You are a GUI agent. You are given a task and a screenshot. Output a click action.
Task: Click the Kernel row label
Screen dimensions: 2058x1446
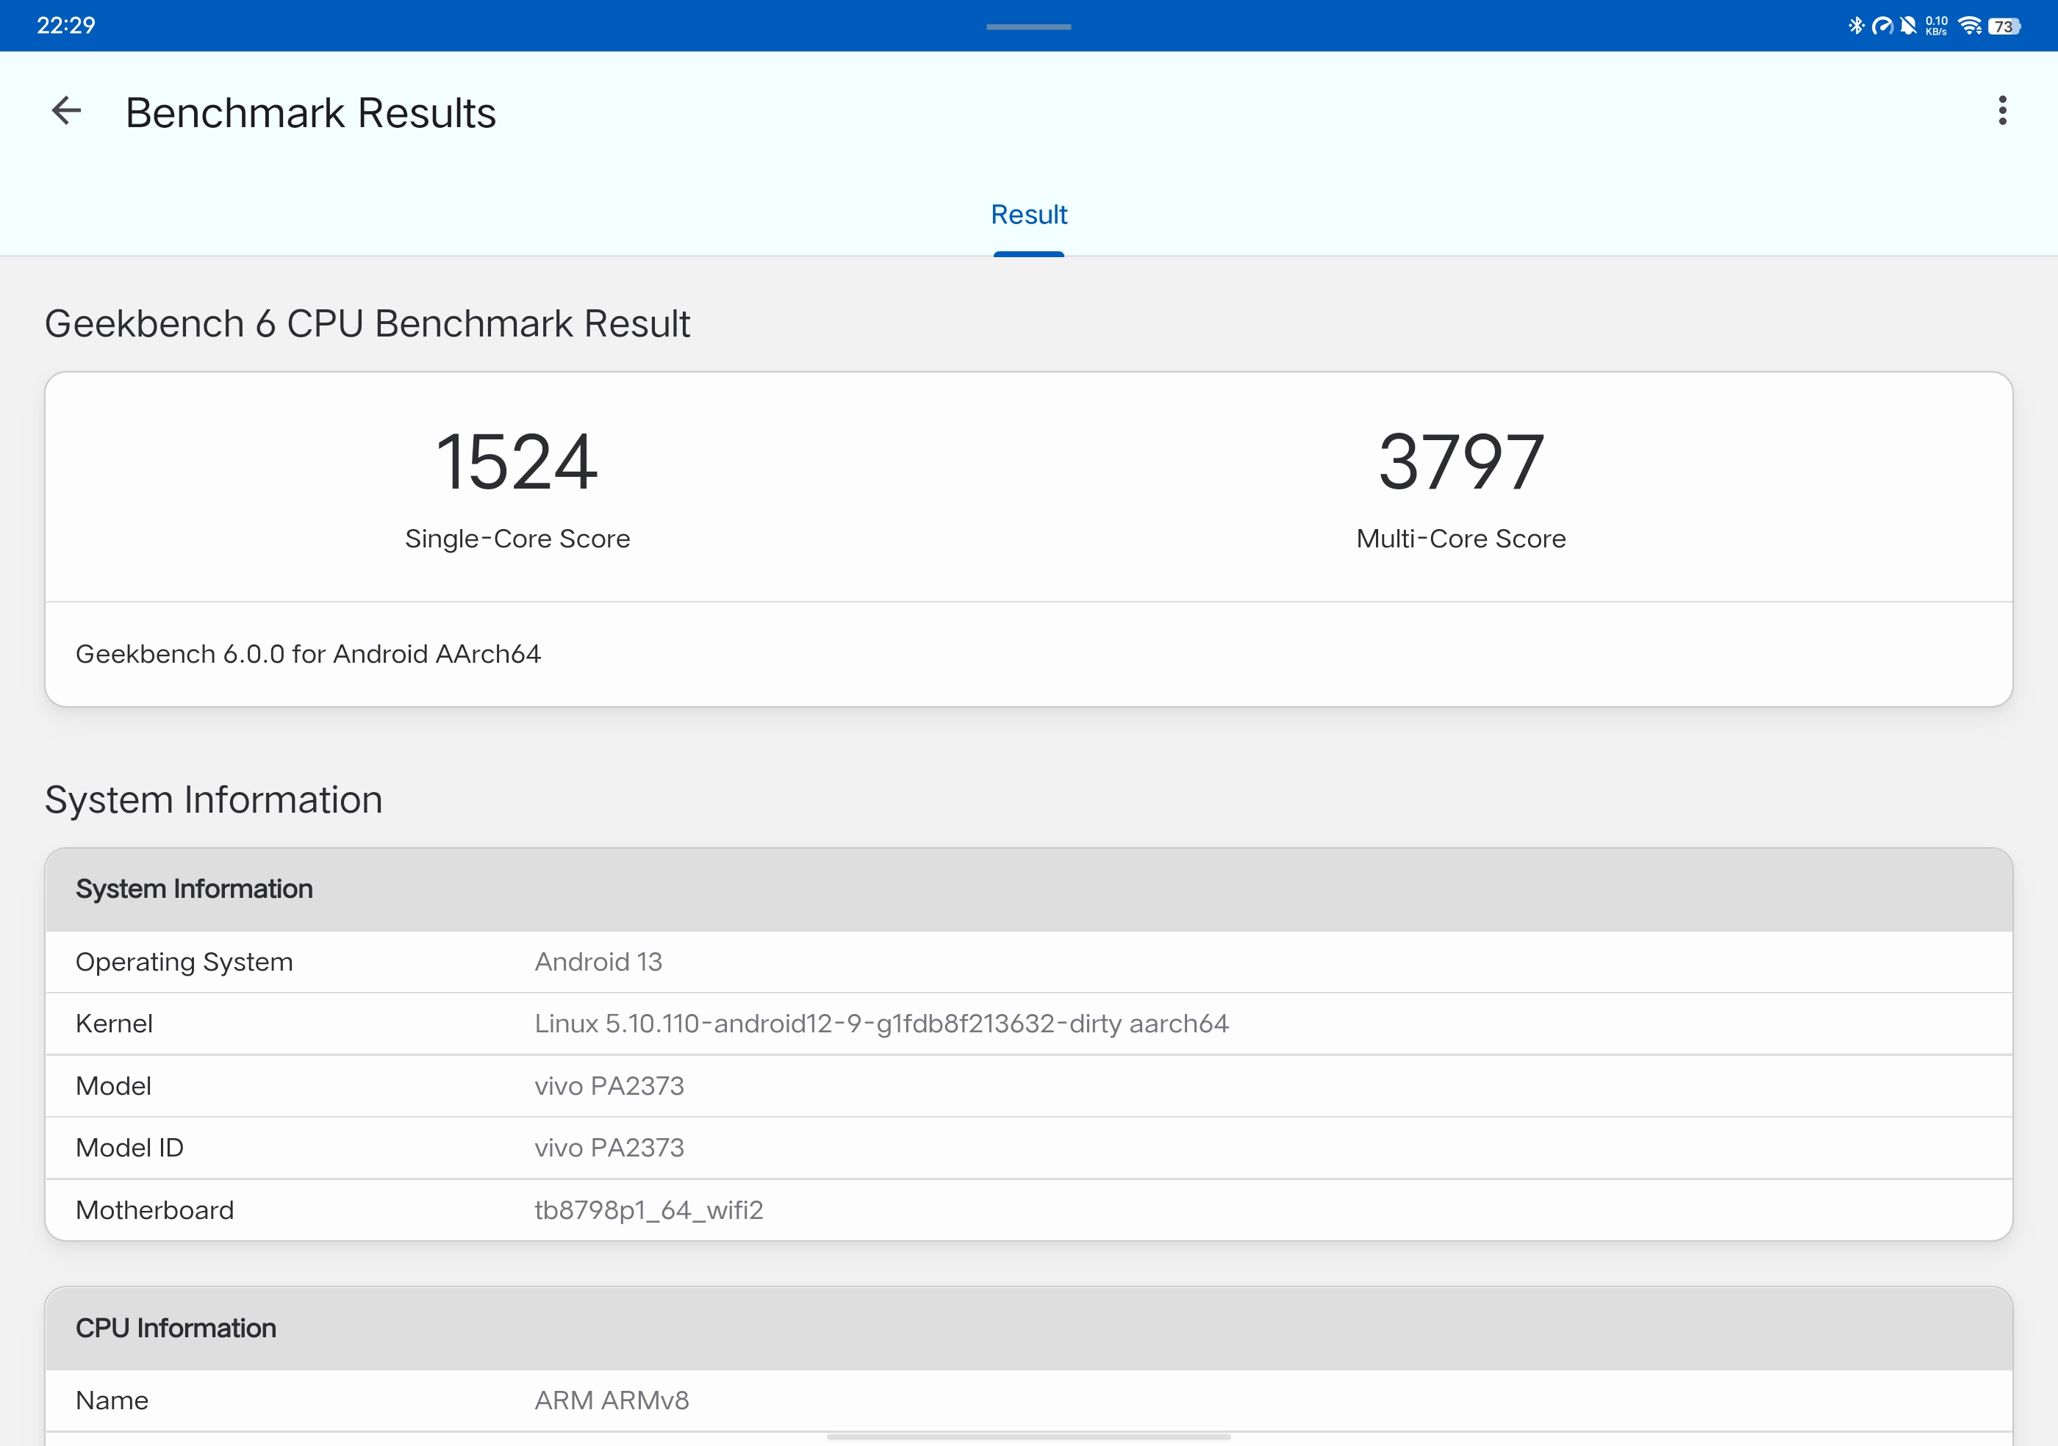click(x=114, y=1024)
